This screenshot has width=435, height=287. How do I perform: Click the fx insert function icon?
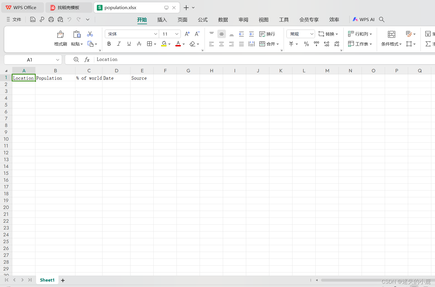pyautogui.click(x=87, y=60)
